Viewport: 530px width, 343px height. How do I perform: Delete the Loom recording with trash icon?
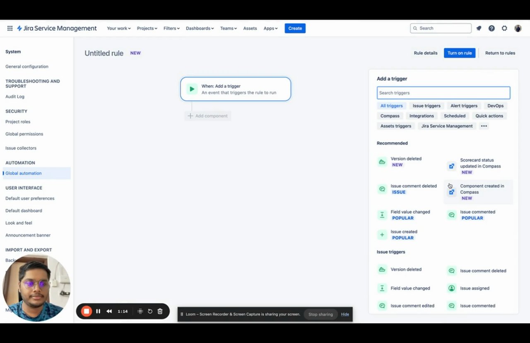tap(160, 311)
